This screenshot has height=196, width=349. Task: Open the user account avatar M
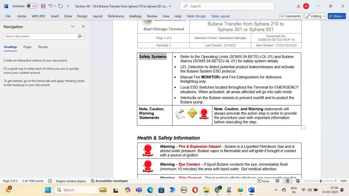coord(306,6)
